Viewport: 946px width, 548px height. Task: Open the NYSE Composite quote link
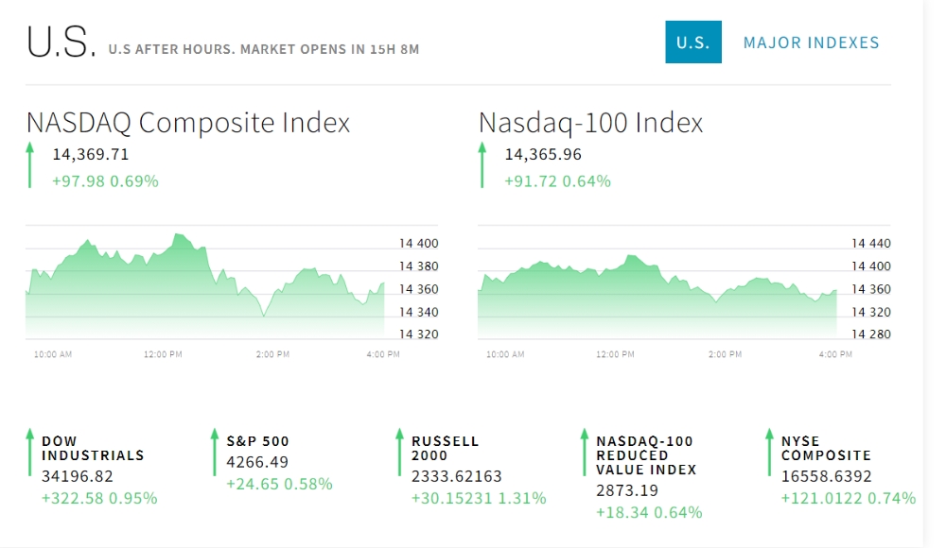coord(825,448)
